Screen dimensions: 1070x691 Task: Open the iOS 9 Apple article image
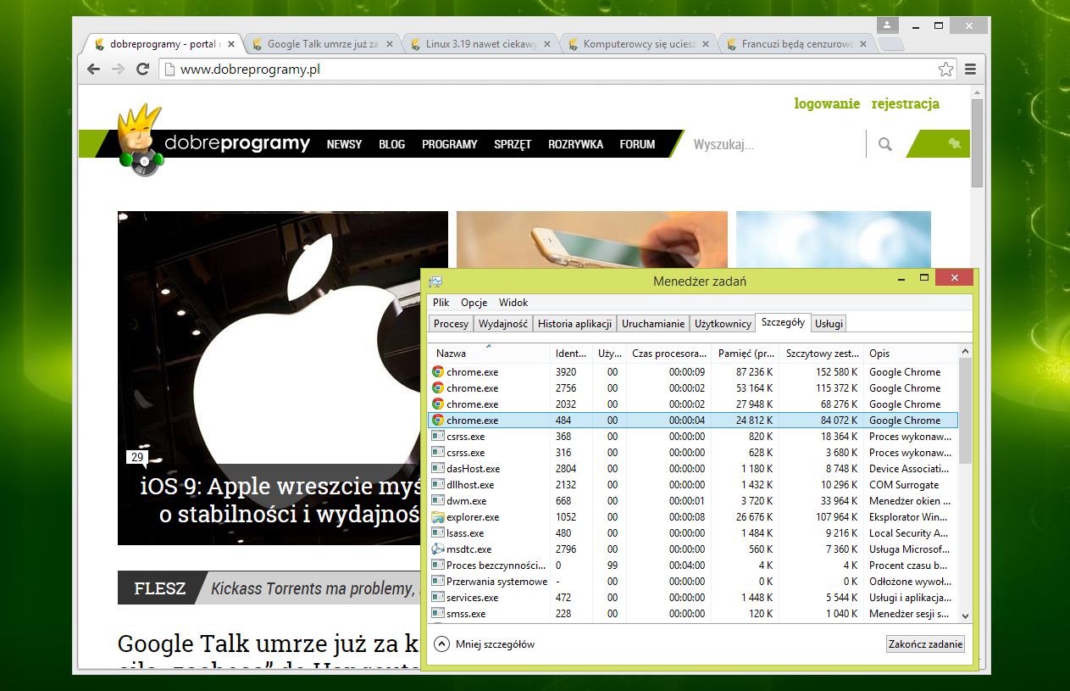[282, 377]
